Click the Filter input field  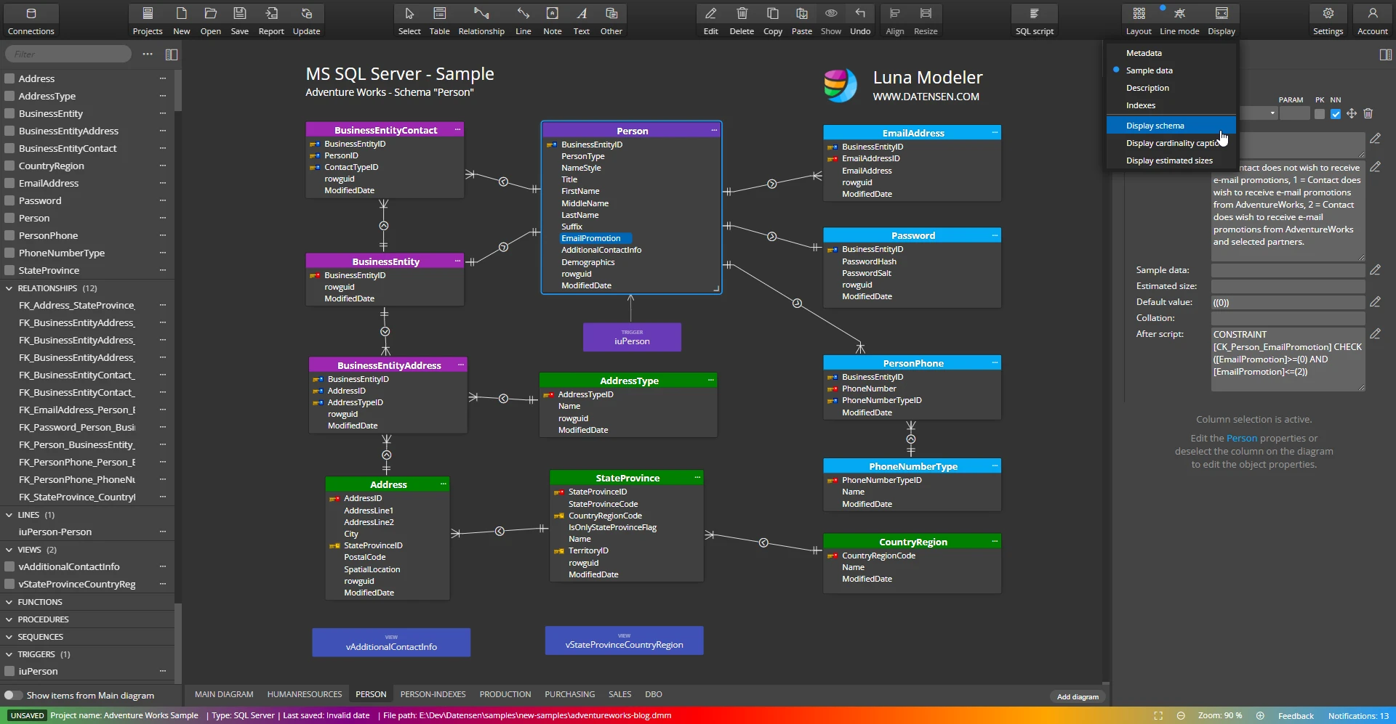coord(68,54)
